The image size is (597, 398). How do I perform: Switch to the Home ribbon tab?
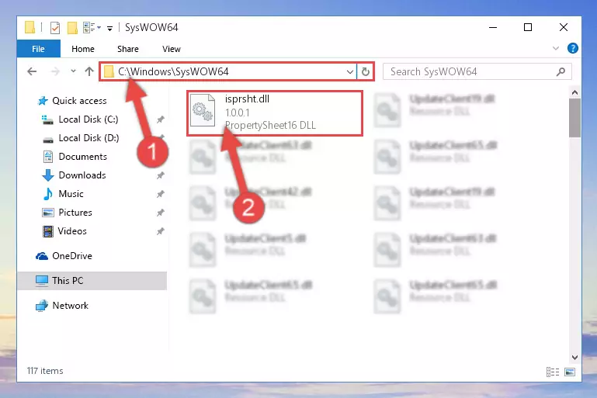[82, 49]
